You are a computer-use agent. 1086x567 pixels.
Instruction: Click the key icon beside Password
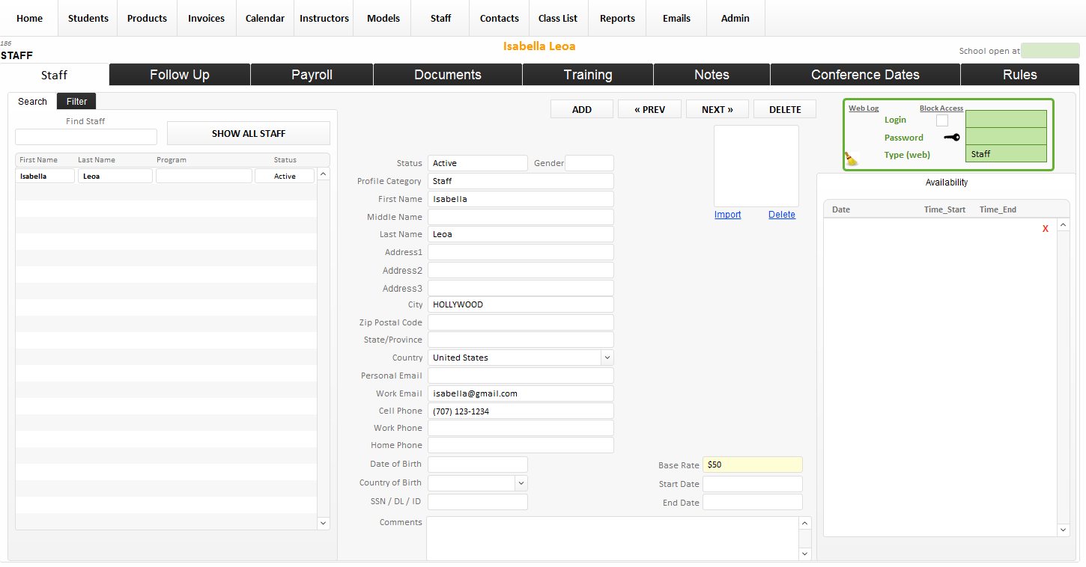[x=951, y=137]
